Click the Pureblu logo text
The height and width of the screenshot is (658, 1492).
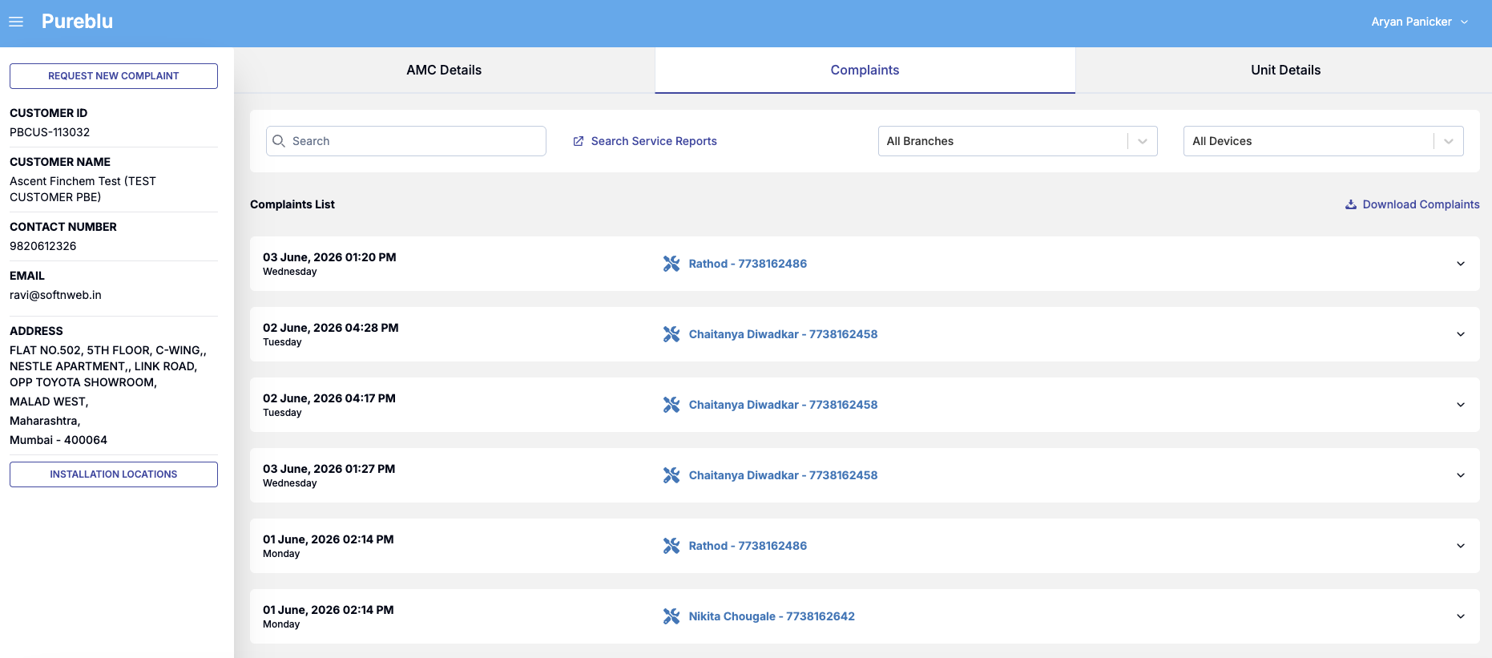(77, 22)
